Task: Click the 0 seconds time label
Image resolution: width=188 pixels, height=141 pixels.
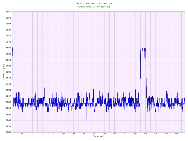Action: pos(12,134)
